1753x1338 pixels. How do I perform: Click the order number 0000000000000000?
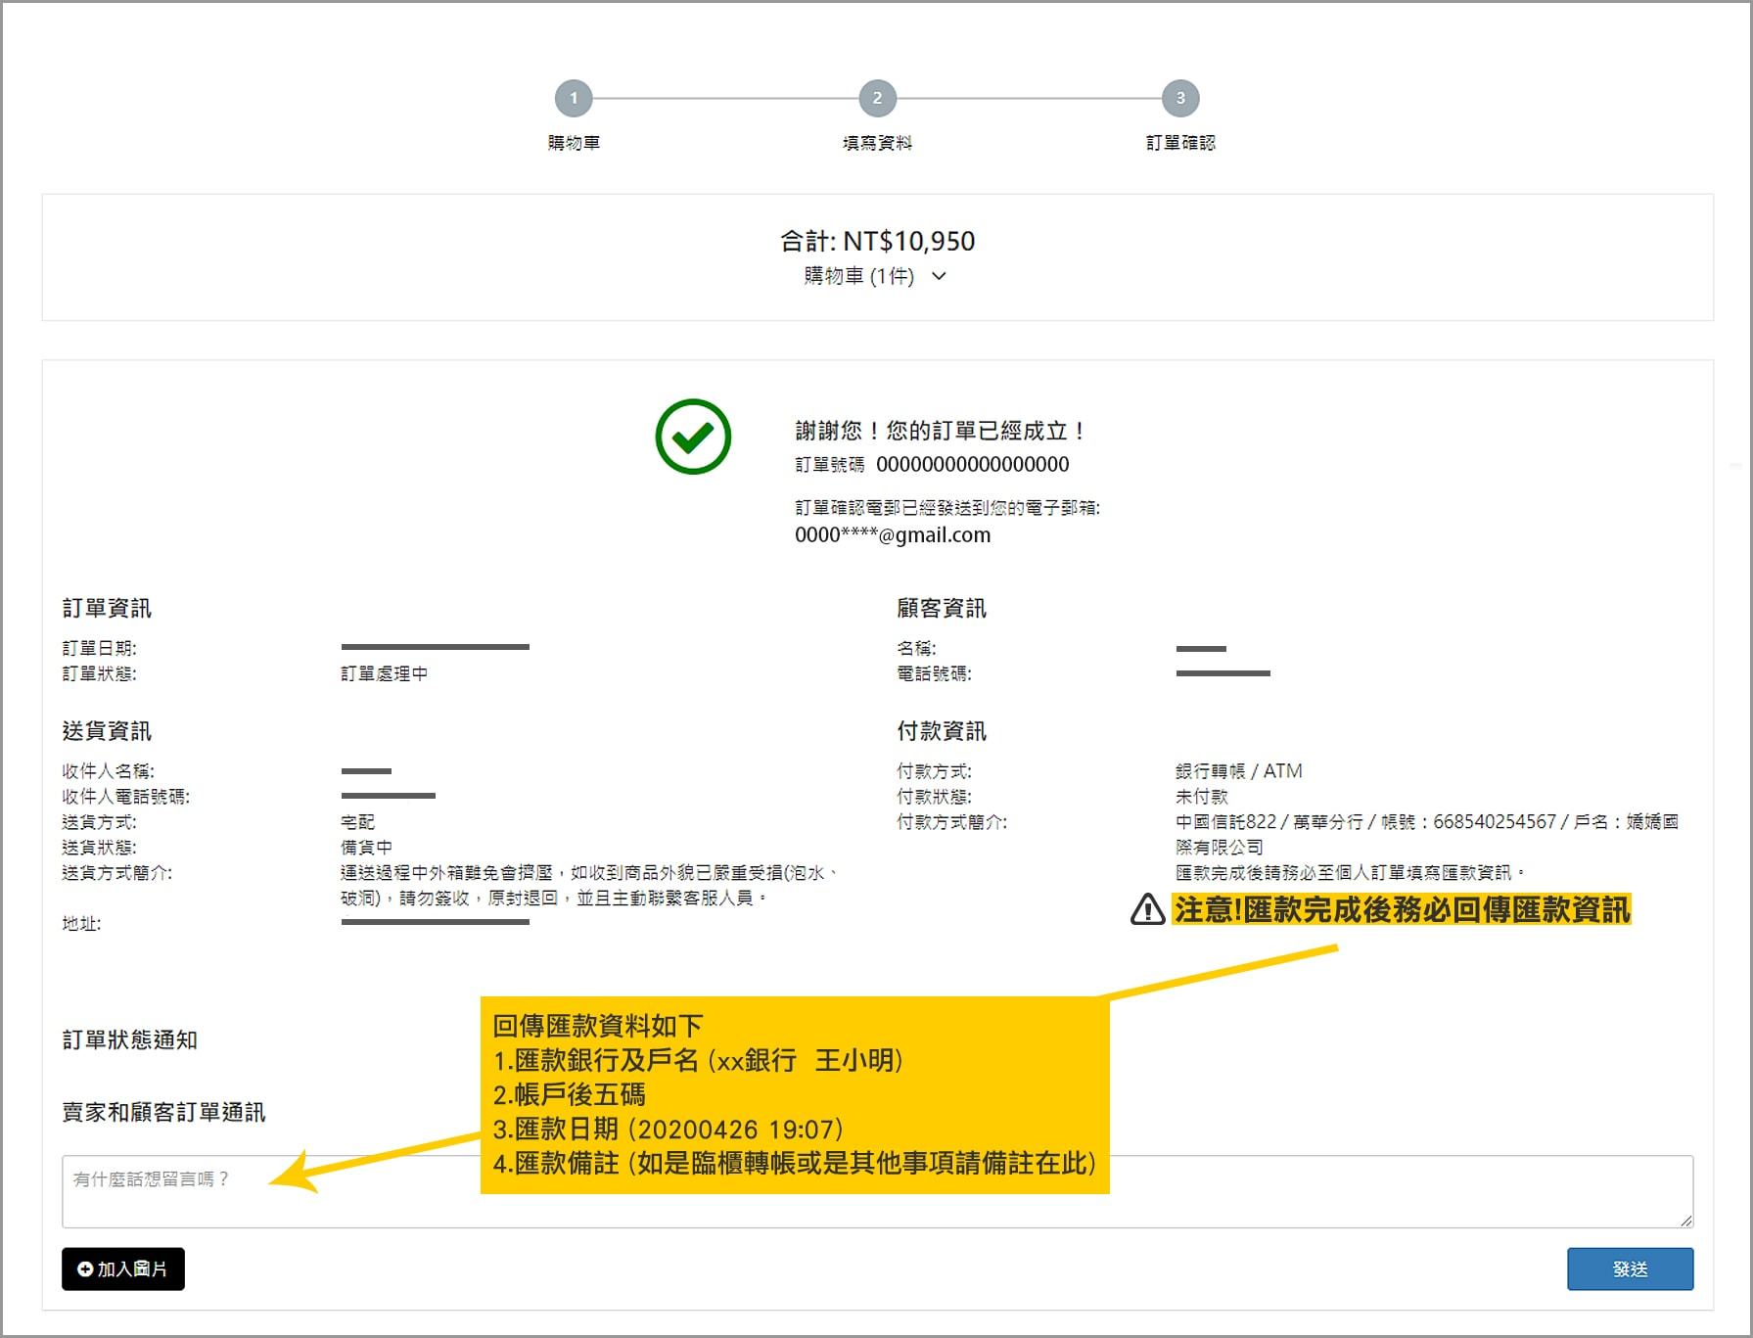972,464
